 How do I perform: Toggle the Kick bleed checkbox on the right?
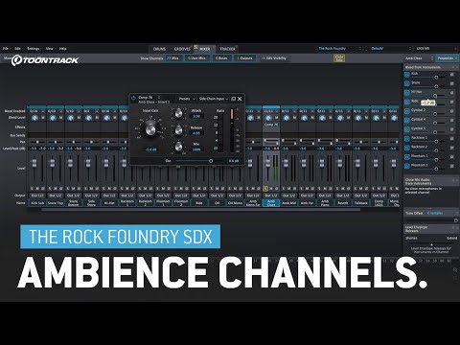[x=452, y=75]
